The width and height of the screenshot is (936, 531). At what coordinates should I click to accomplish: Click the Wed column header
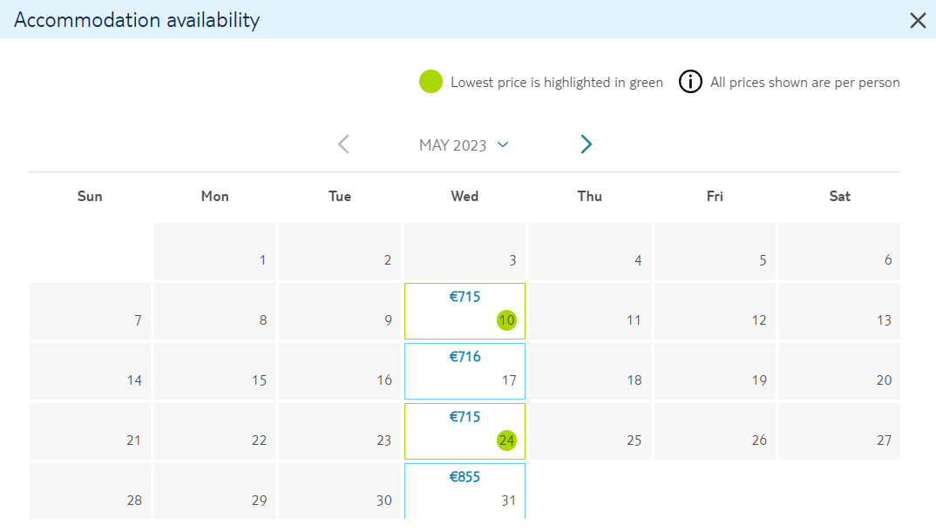pyautogui.click(x=465, y=196)
